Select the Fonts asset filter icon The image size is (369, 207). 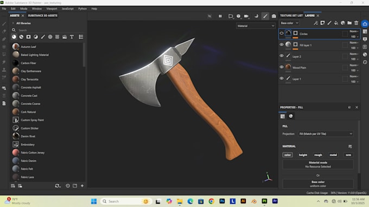pos(72,37)
